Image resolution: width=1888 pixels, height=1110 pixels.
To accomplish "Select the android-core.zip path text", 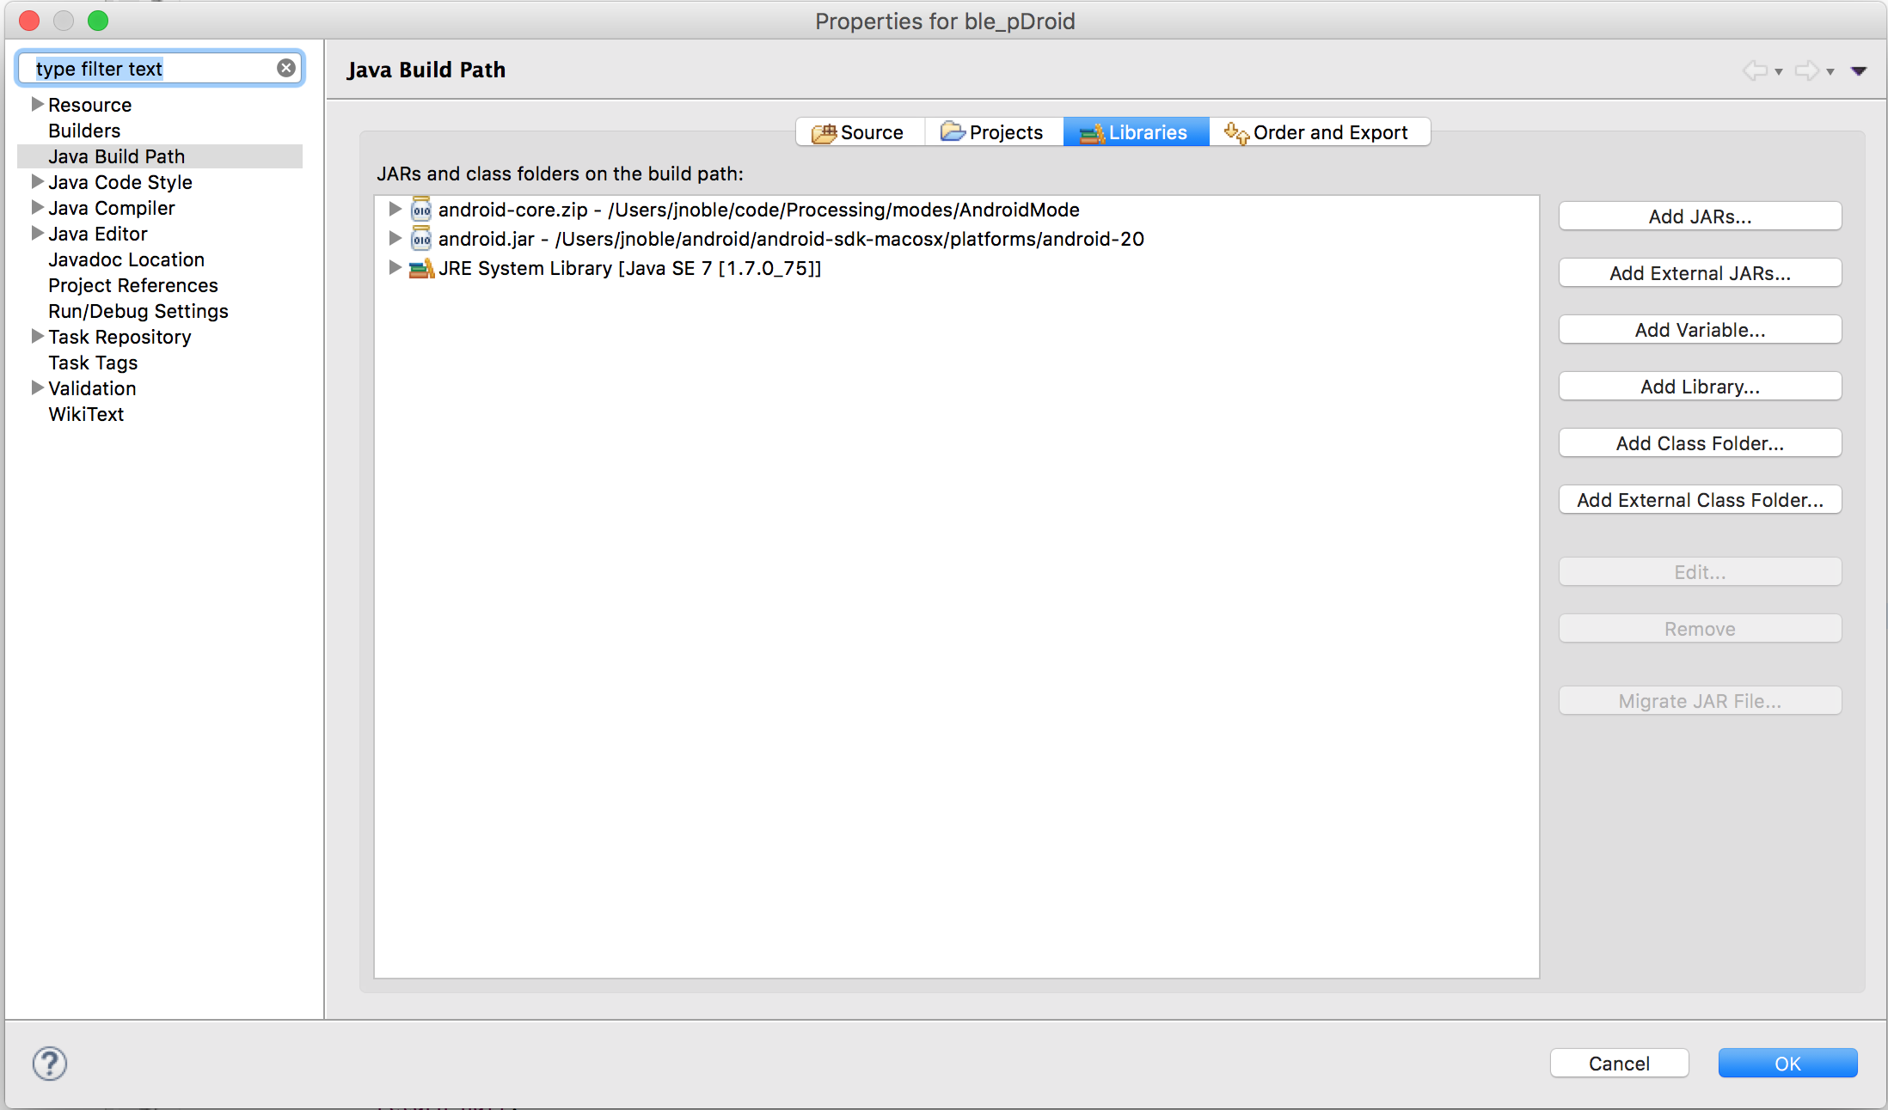I will click(x=759, y=210).
